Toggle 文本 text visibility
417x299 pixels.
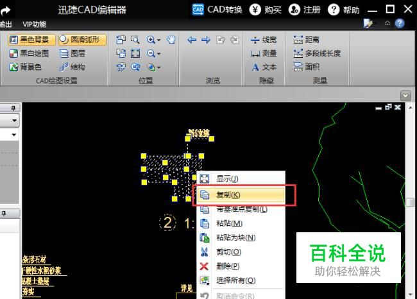tap(264, 67)
